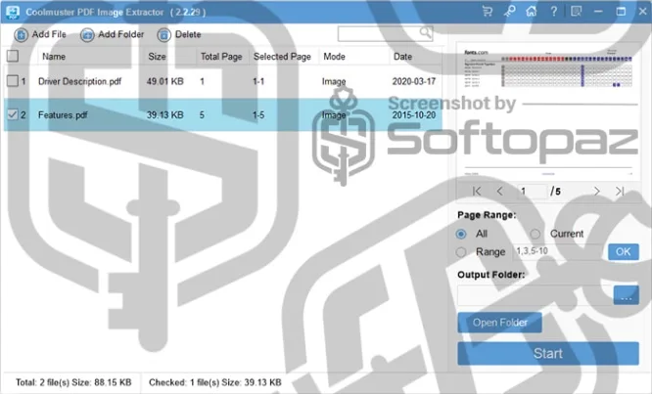Confirm page range with OK button
This screenshot has height=394, width=652.
tap(624, 251)
